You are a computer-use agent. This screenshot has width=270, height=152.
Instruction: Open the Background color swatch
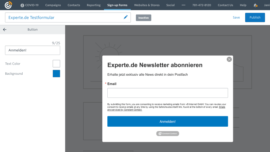click(x=56, y=74)
